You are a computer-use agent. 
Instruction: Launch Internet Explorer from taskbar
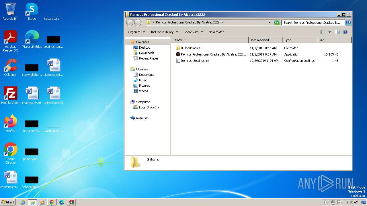tap(23, 202)
